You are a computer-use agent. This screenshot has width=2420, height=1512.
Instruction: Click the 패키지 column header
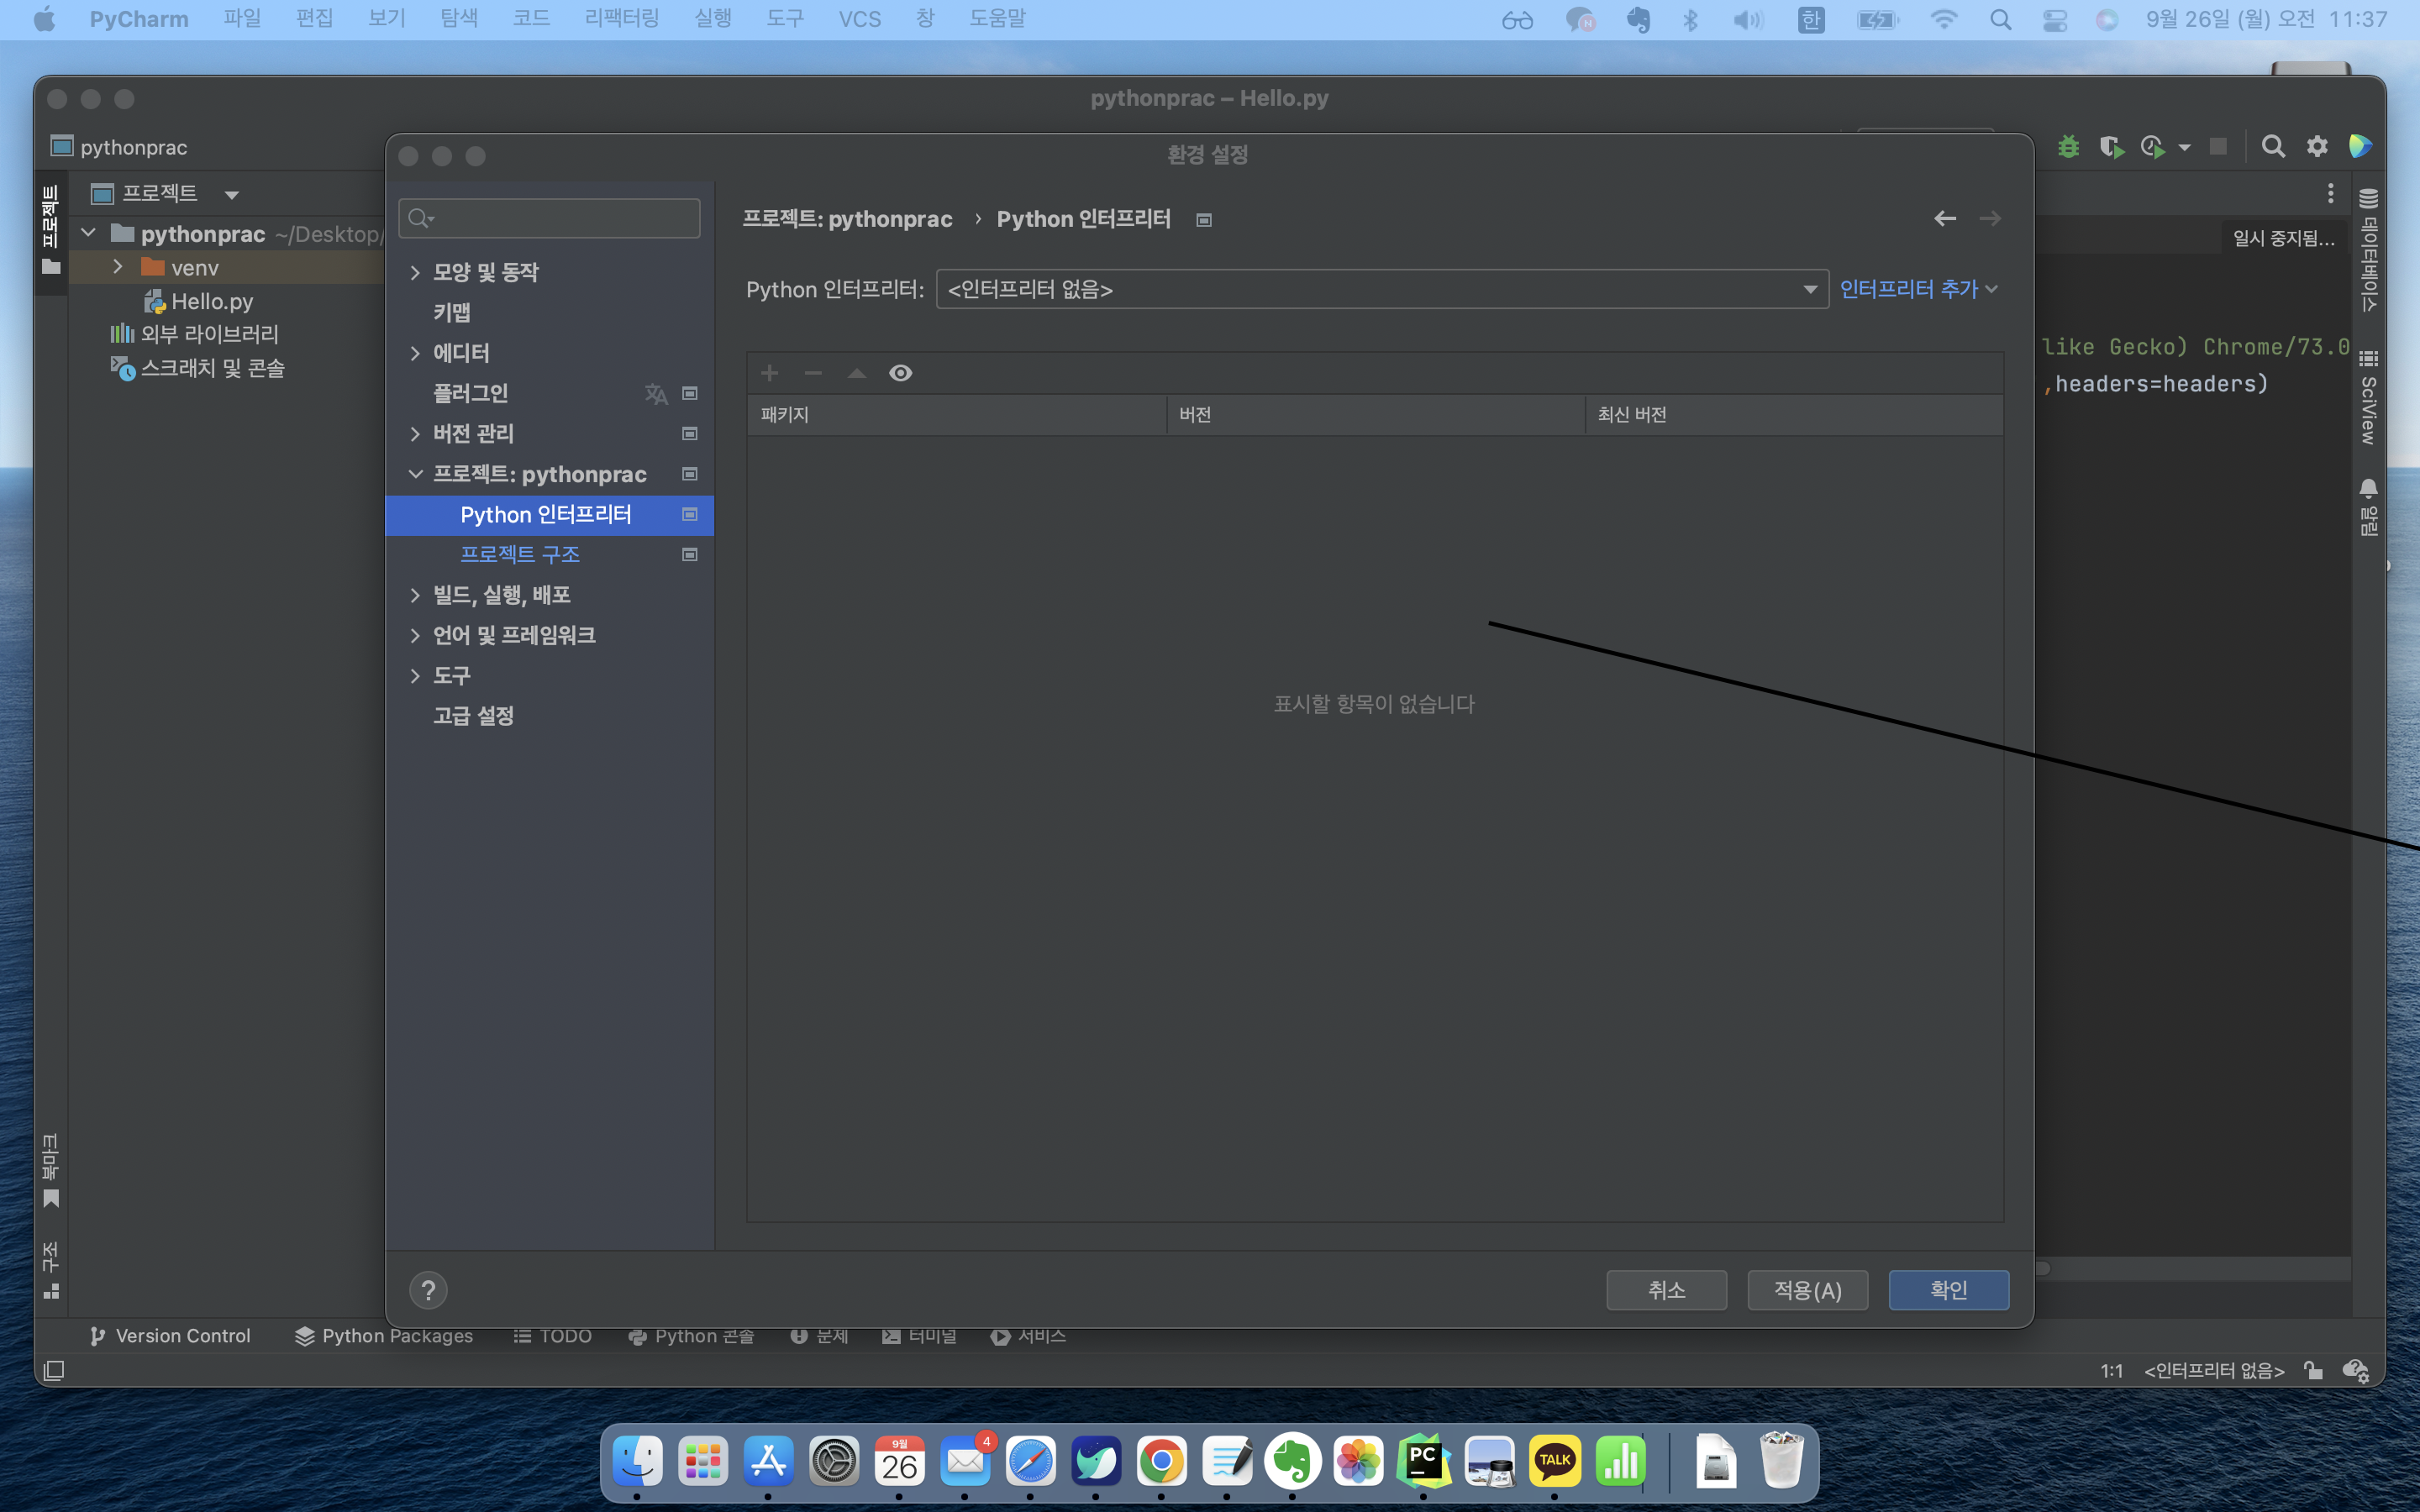click(957, 414)
